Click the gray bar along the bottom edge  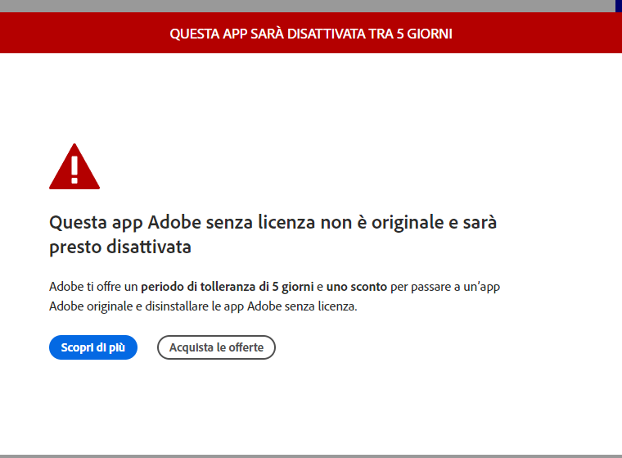coord(311,456)
